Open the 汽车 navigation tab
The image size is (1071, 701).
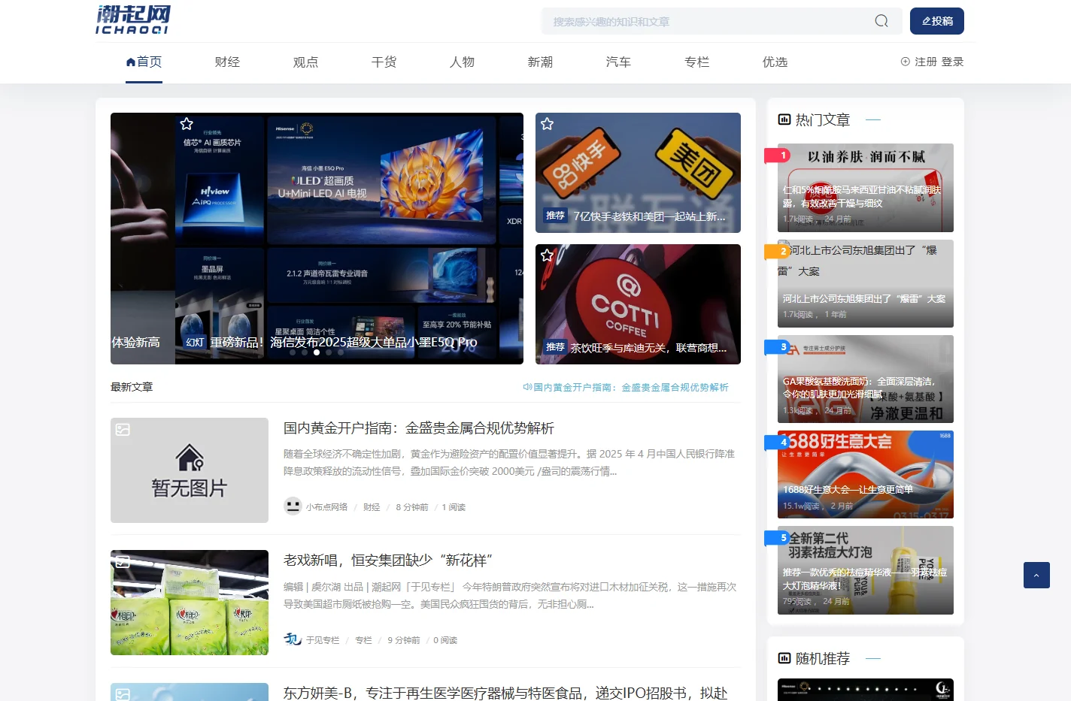(x=618, y=62)
